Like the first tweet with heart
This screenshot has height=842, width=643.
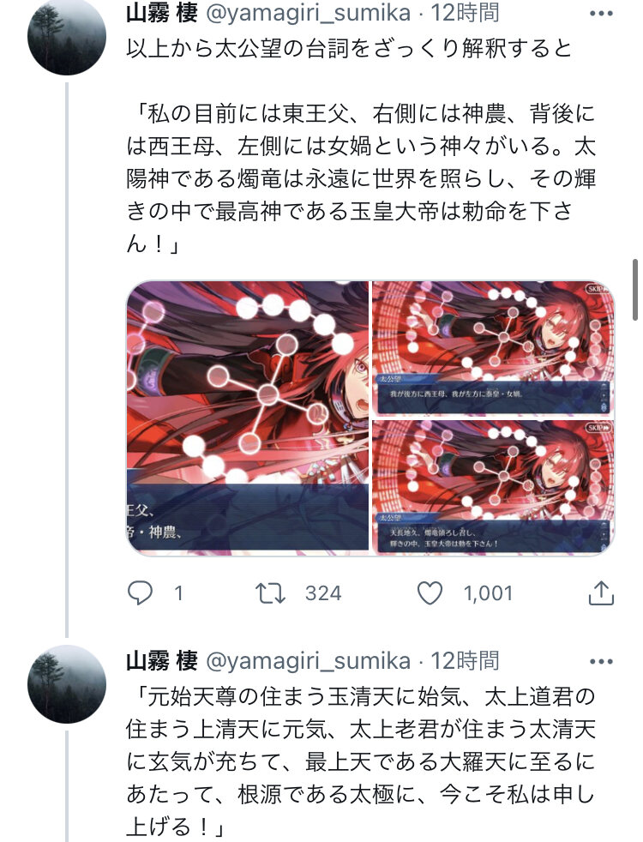(430, 593)
